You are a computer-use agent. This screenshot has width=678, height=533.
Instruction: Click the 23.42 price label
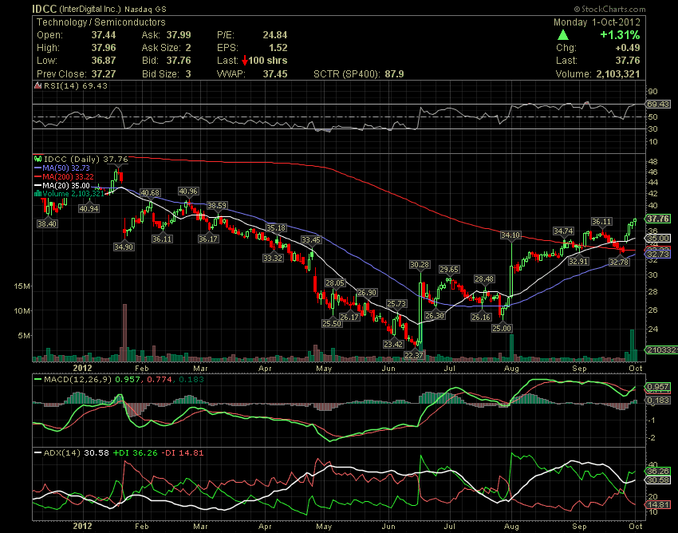pyautogui.click(x=393, y=345)
